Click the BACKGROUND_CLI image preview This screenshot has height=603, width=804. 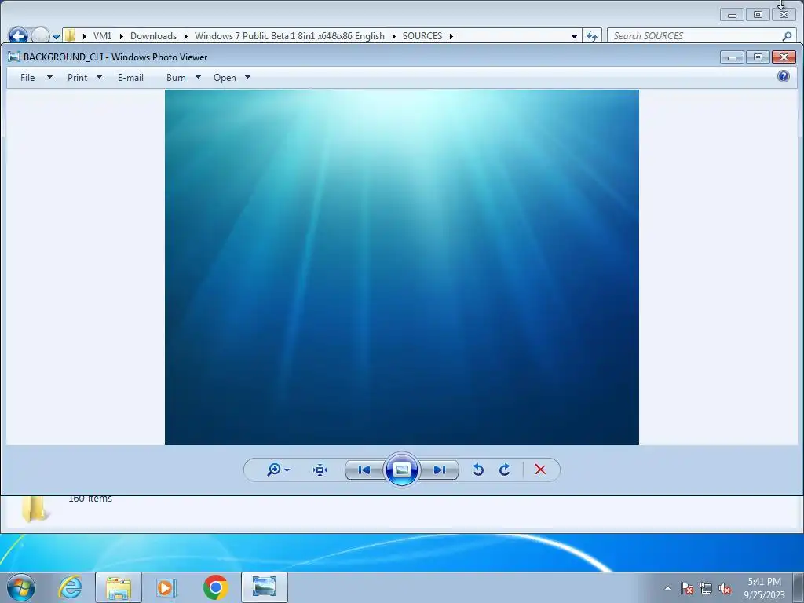click(x=401, y=267)
